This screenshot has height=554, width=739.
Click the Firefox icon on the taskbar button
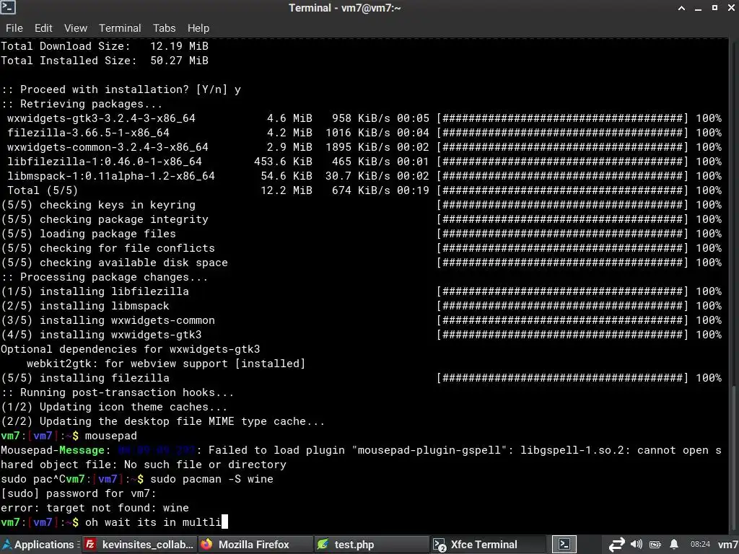coord(206,545)
